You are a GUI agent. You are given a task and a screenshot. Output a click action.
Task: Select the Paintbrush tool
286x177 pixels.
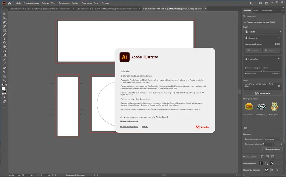(4, 35)
